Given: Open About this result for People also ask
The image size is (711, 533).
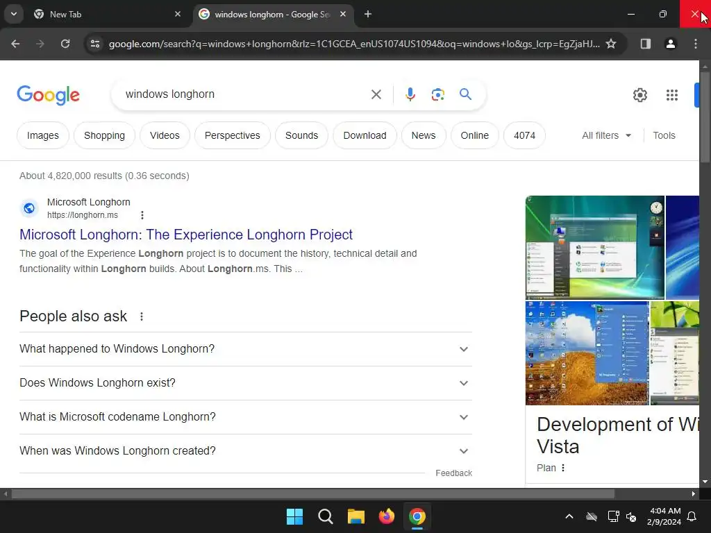Looking at the screenshot, I should click(x=142, y=316).
